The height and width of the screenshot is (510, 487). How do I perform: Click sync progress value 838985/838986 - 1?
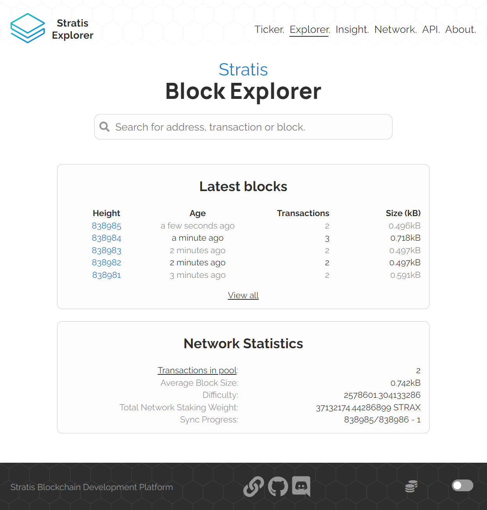pos(382,420)
